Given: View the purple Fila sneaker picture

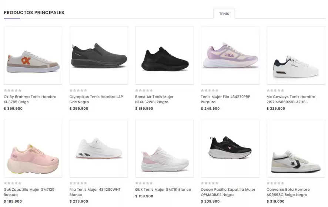Looking at the screenshot, I should 230,55.
